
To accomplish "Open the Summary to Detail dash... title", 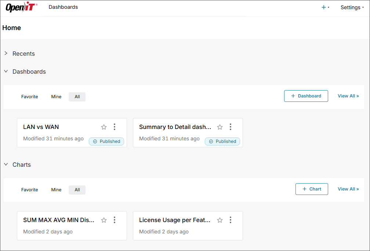I will click(175, 127).
